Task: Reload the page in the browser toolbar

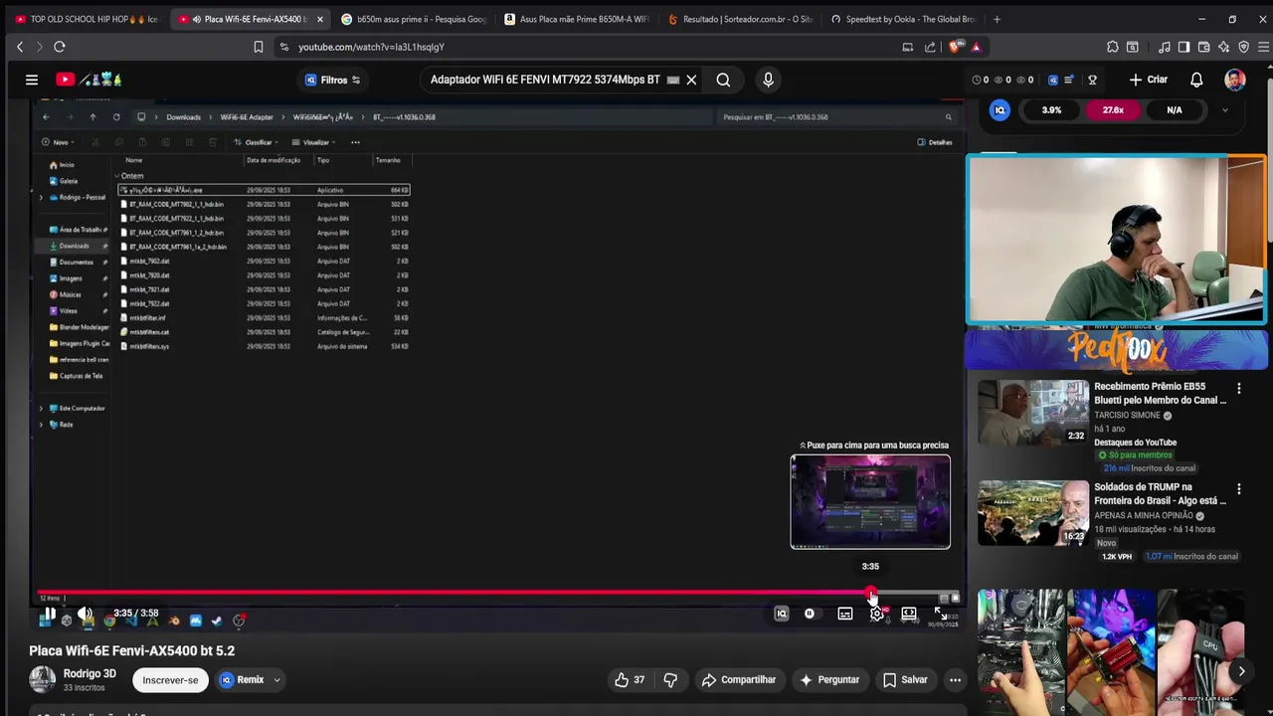Action: click(x=60, y=47)
